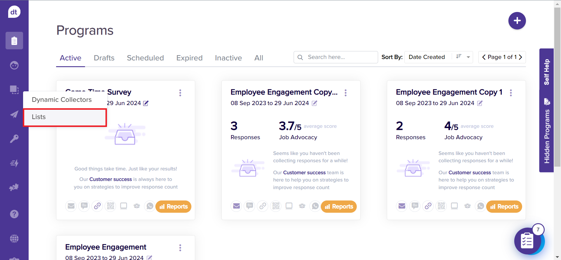
Task: Open the Self Help side panel
Action: 546,72
